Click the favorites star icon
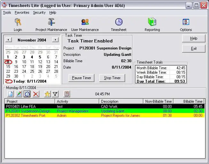The height and width of the screenshot is (164, 209). [x=47, y=94]
